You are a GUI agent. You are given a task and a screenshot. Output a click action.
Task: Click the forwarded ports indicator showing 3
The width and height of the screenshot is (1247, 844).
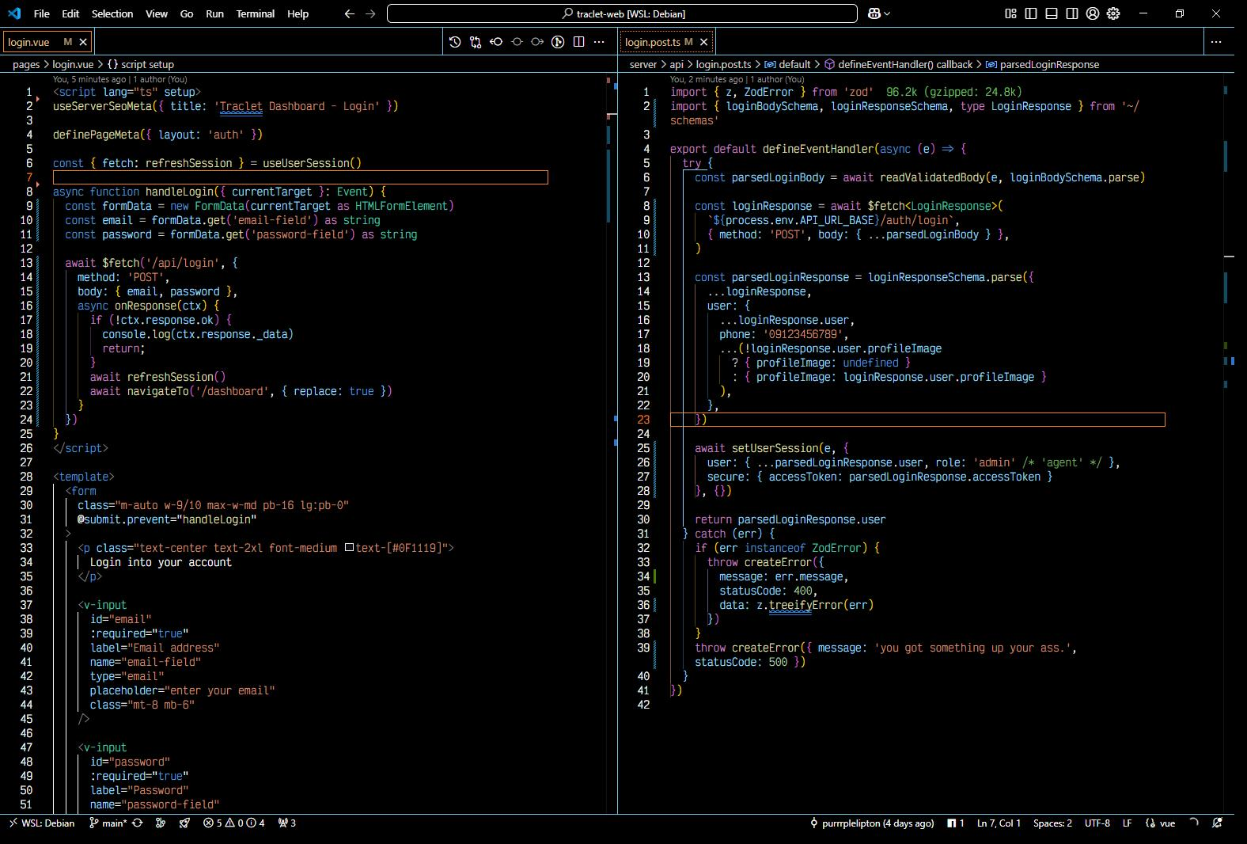[x=286, y=823]
